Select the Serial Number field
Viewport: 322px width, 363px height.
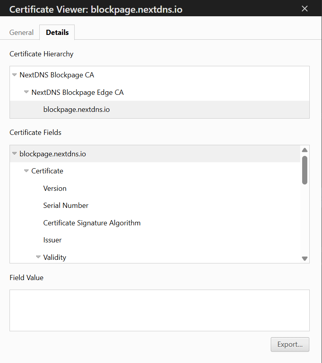coord(66,206)
